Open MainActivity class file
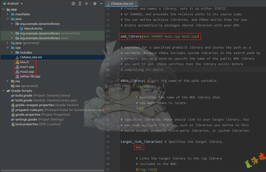 pos(33,29)
